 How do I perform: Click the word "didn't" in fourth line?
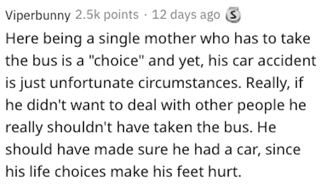pos(47,105)
